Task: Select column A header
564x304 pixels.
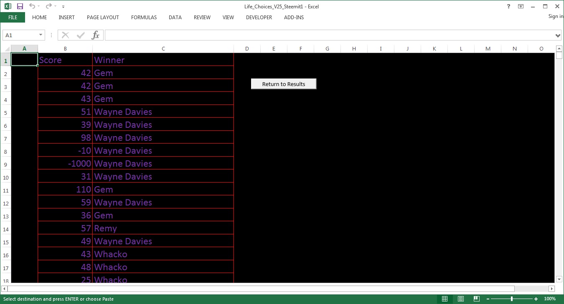Action: pyautogui.click(x=24, y=49)
